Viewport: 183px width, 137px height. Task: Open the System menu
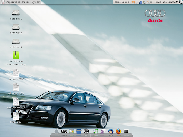point(36,2)
